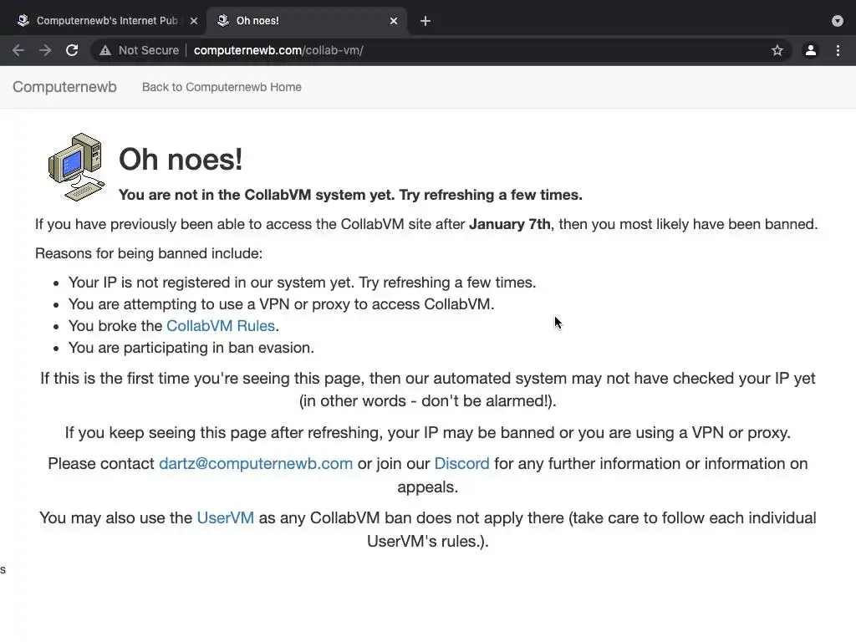Close the Oh noes! tab
This screenshot has height=642, width=856.
pyautogui.click(x=394, y=21)
